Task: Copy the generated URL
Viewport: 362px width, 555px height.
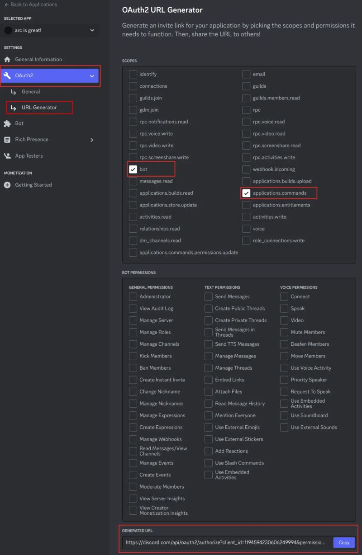Action: pyautogui.click(x=344, y=543)
